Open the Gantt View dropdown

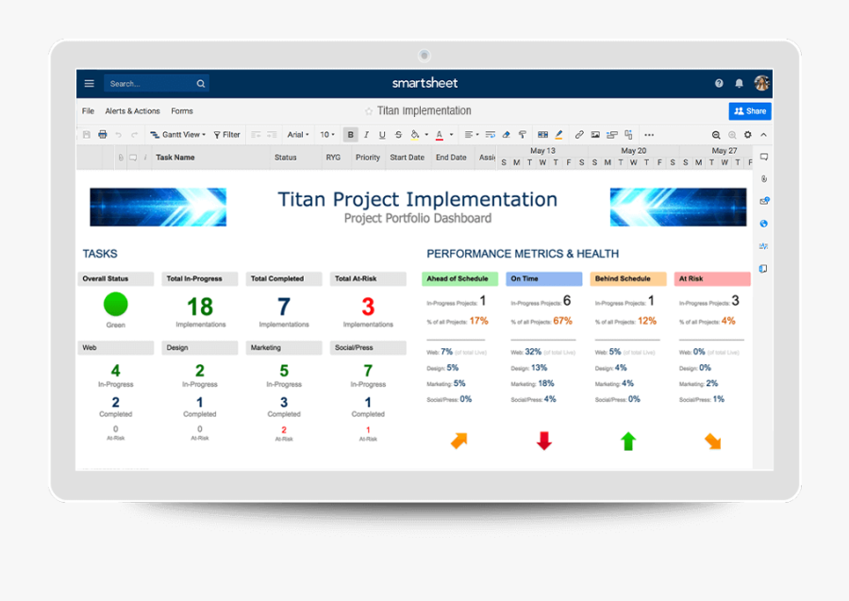pyautogui.click(x=177, y=135)
